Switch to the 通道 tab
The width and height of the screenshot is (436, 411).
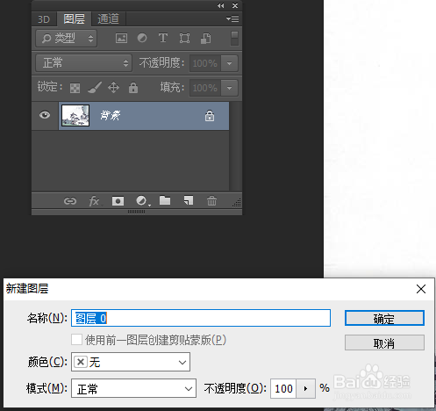pos(108,19)
